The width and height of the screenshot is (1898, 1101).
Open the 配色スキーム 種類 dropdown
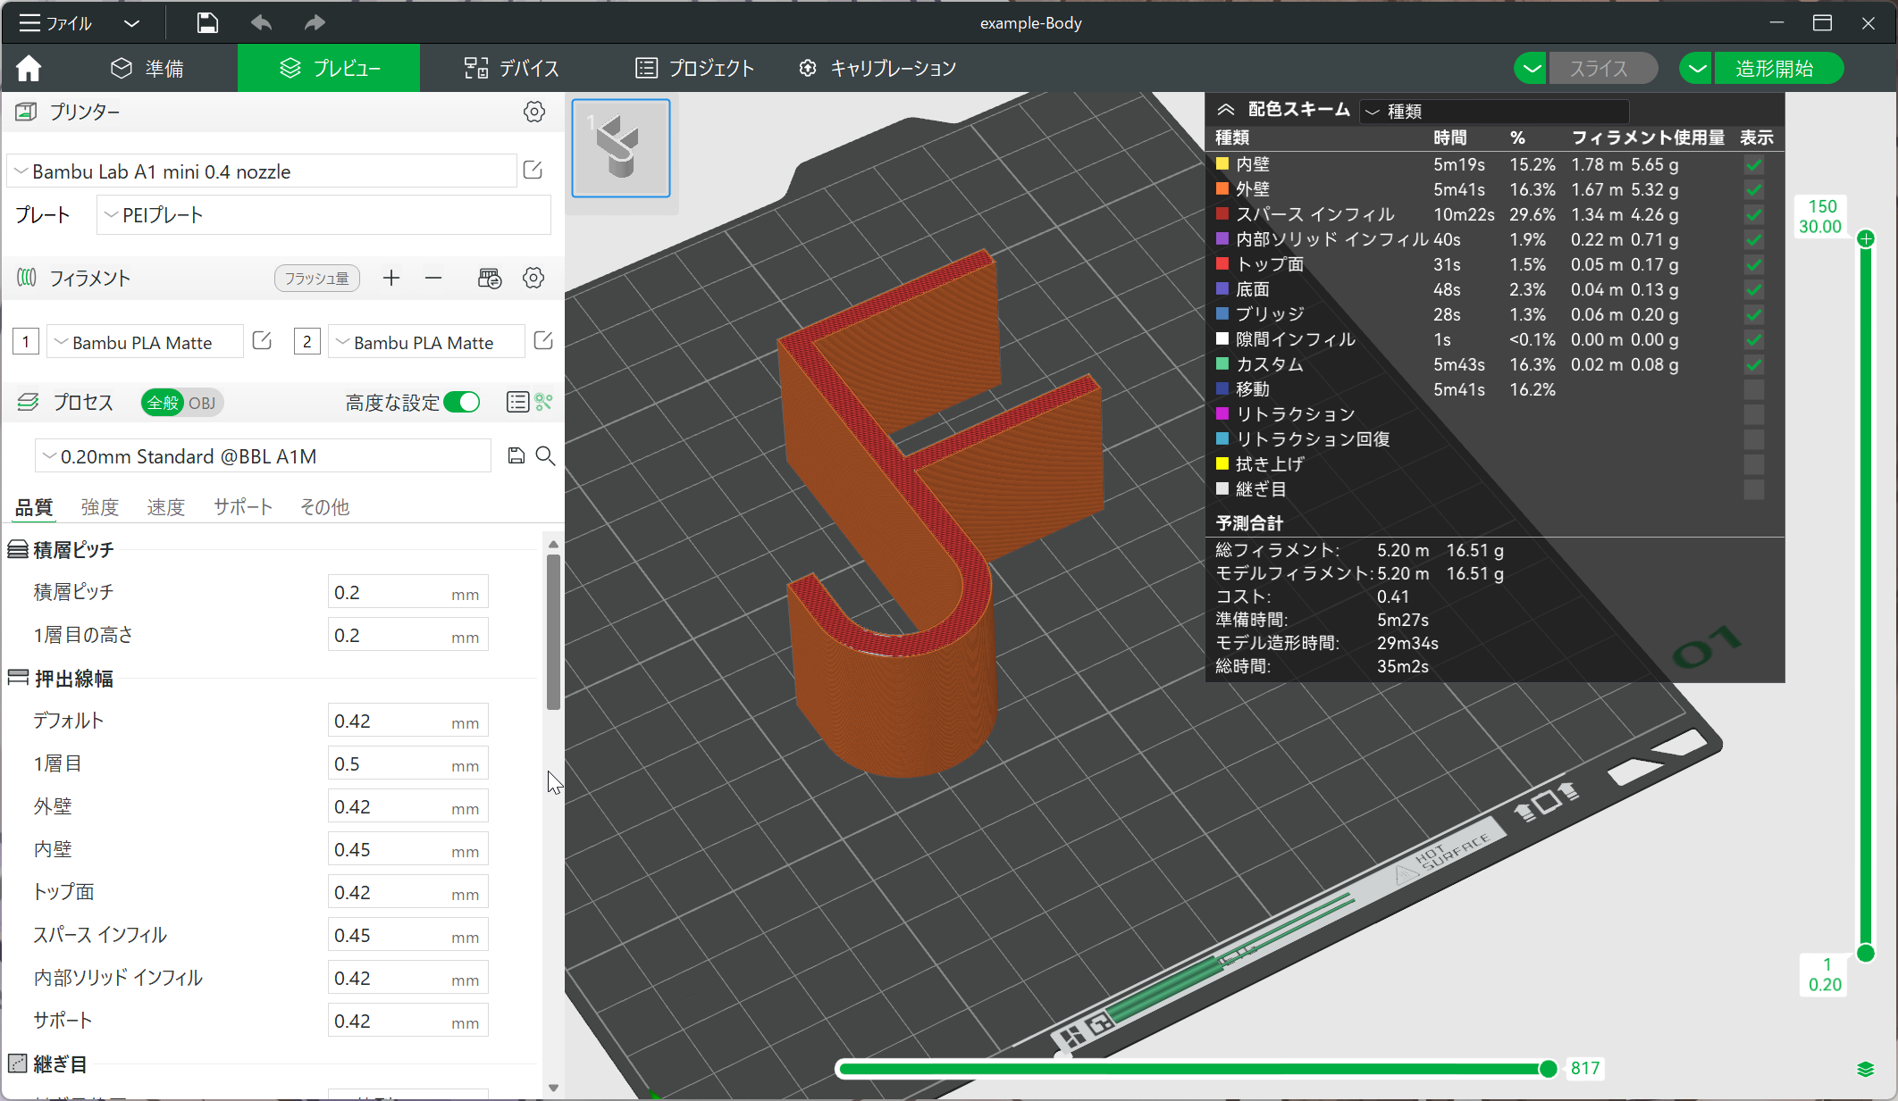point(1494,112)
